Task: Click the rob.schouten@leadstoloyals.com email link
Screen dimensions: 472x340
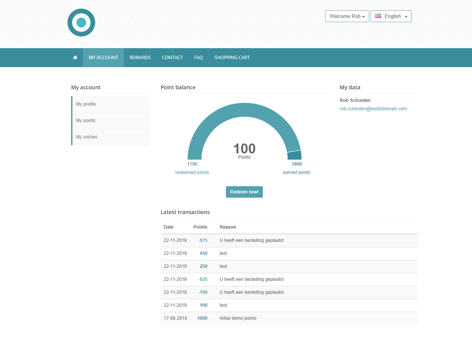Action: (373, 109)
